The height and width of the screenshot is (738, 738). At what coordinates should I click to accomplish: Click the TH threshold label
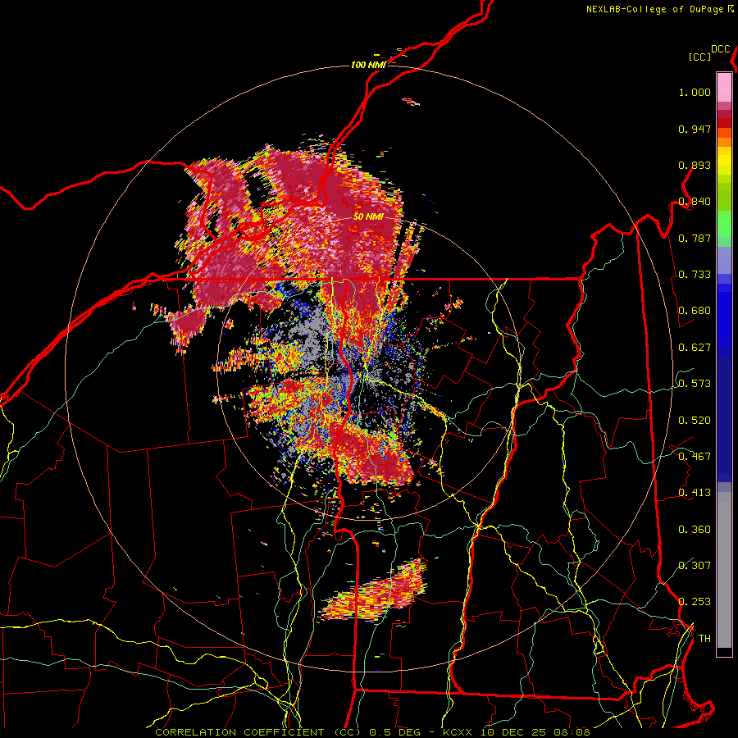click(704, 639)
